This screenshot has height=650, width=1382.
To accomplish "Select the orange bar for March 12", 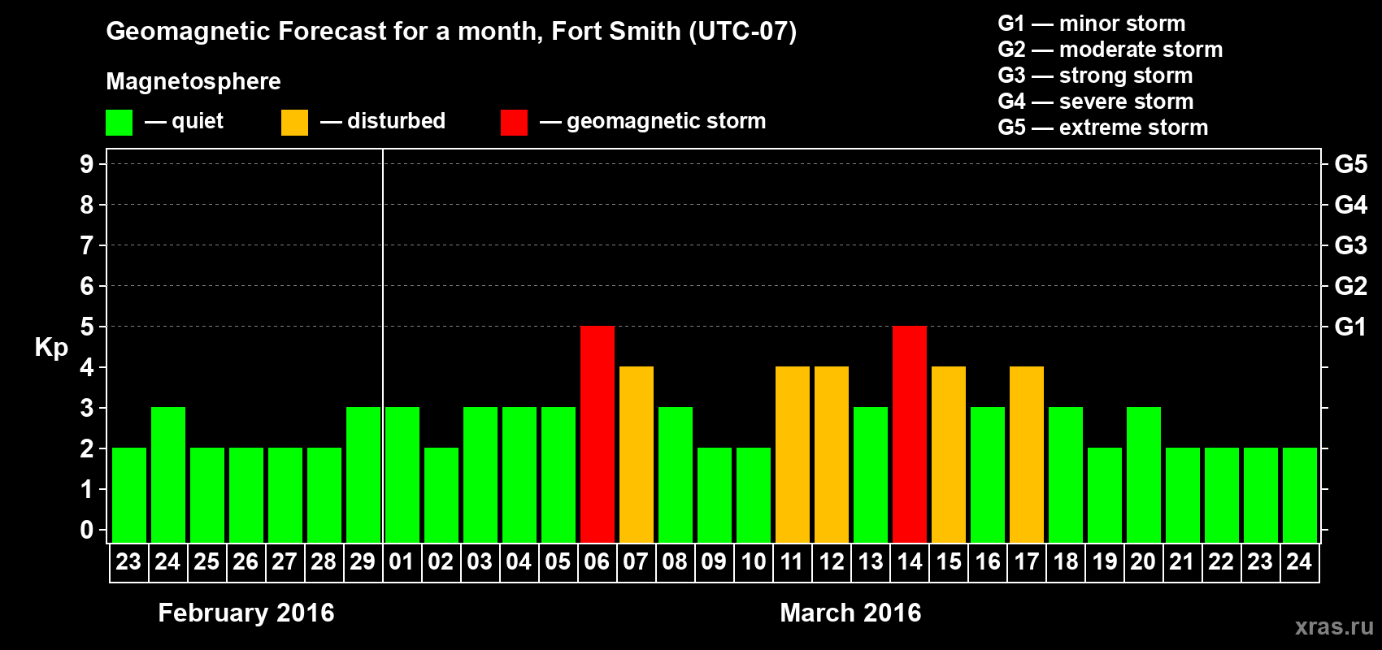I will tap(832, 454).
